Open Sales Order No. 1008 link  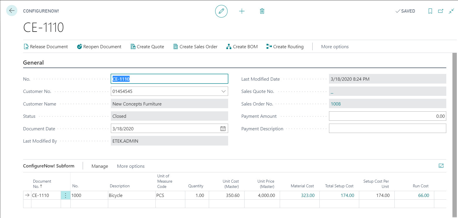[x=336, y=104]
